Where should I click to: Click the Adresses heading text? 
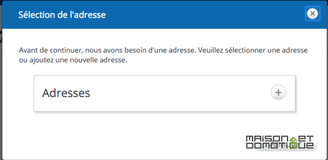66,93
